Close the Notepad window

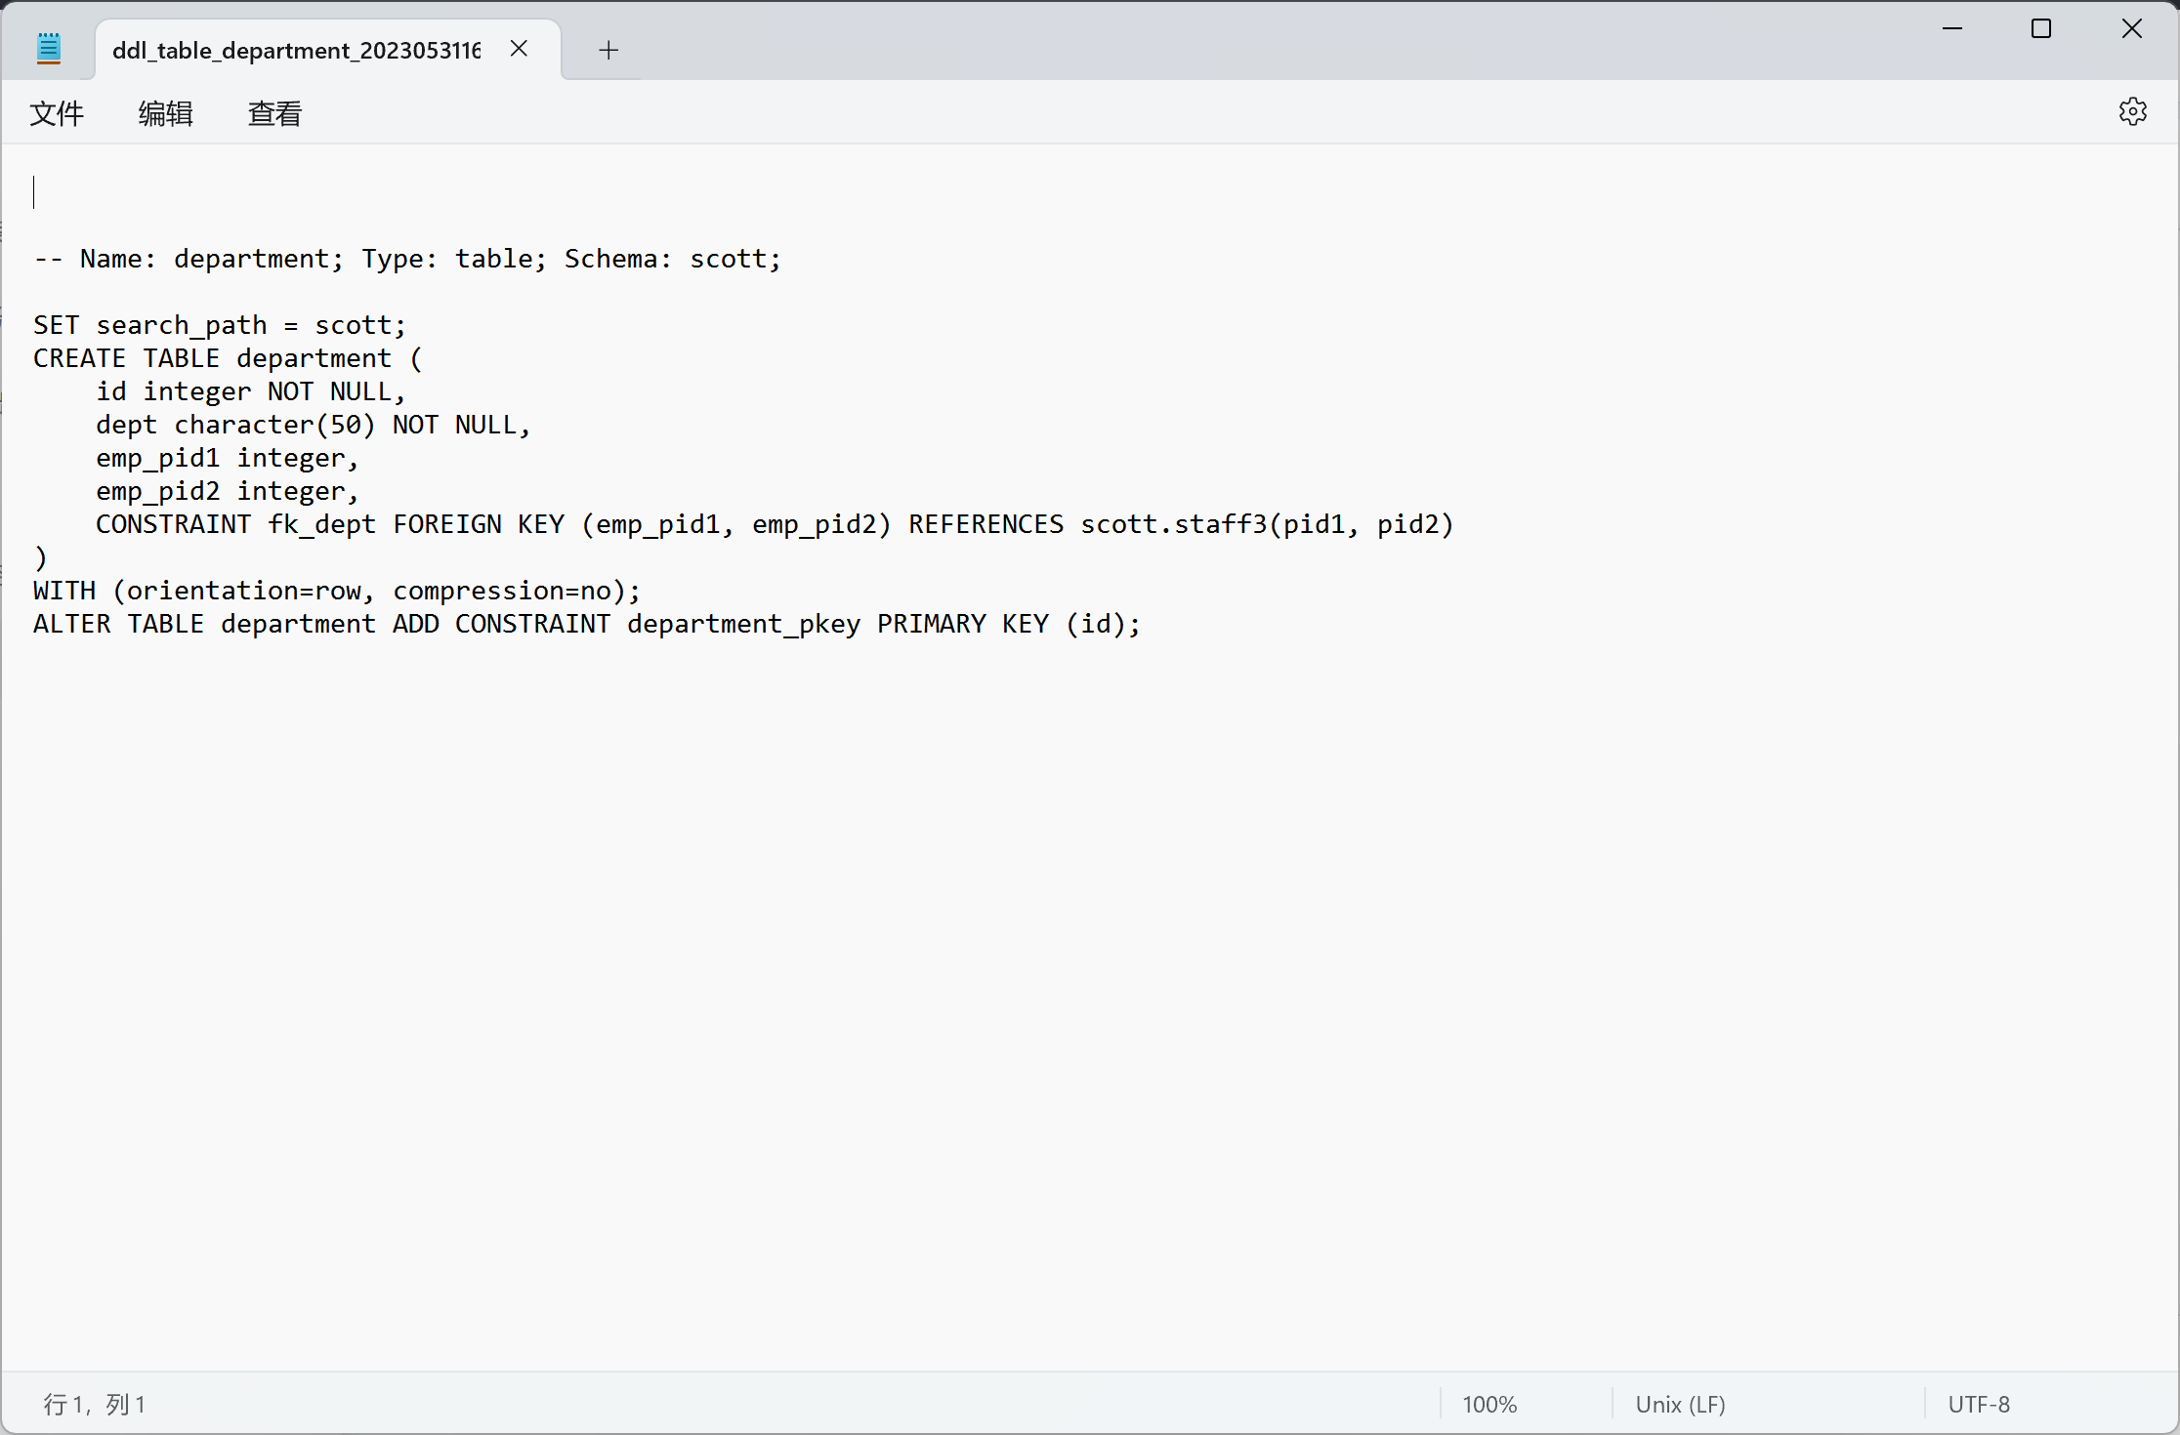click(2131, 29)
